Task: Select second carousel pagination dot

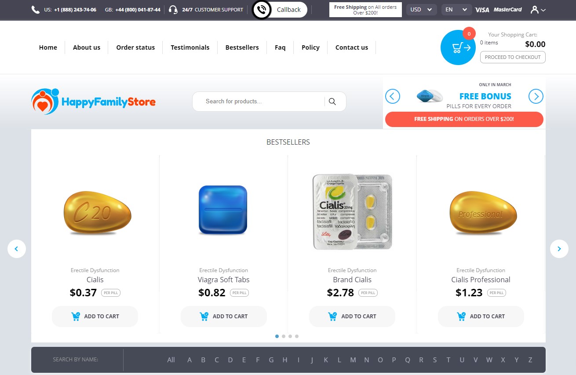Action: point(284,336)
